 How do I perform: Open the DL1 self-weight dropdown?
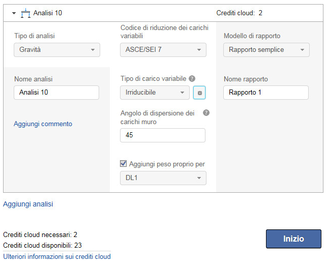(x=163, y=178)
